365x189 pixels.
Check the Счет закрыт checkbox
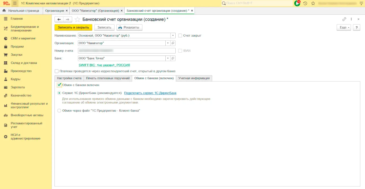click(180, 36)
